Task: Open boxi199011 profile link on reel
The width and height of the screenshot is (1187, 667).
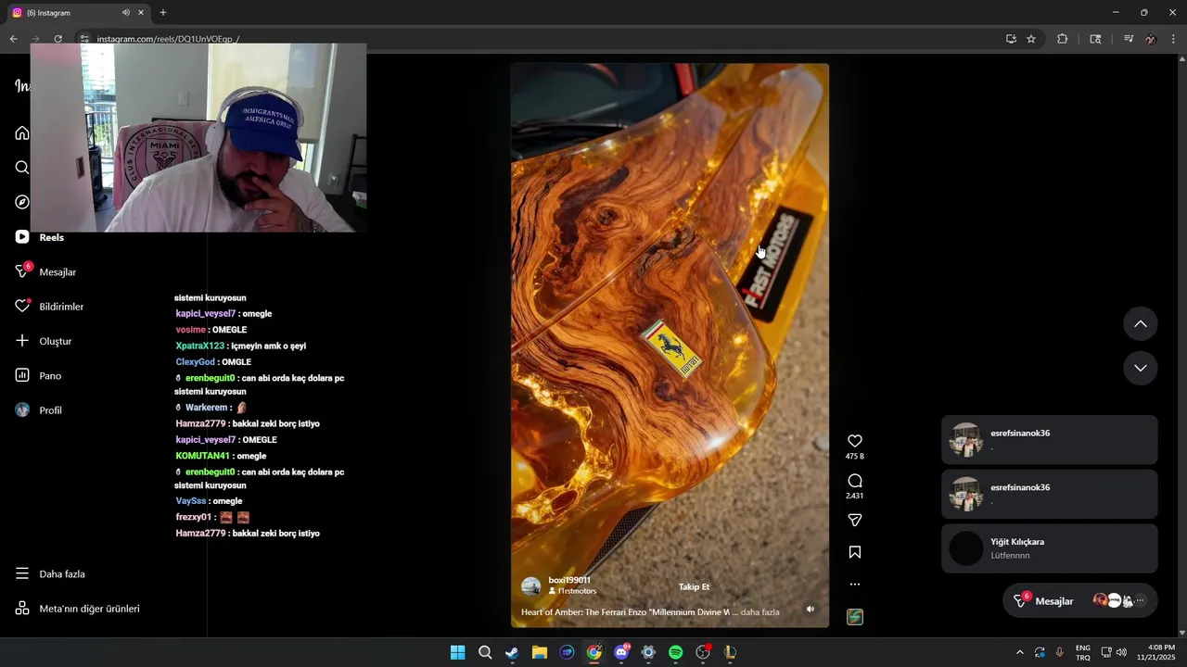Action: click(x=569, y=580)
